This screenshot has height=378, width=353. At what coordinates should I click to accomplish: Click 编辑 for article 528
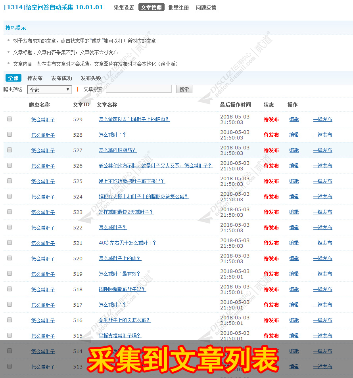294,135
